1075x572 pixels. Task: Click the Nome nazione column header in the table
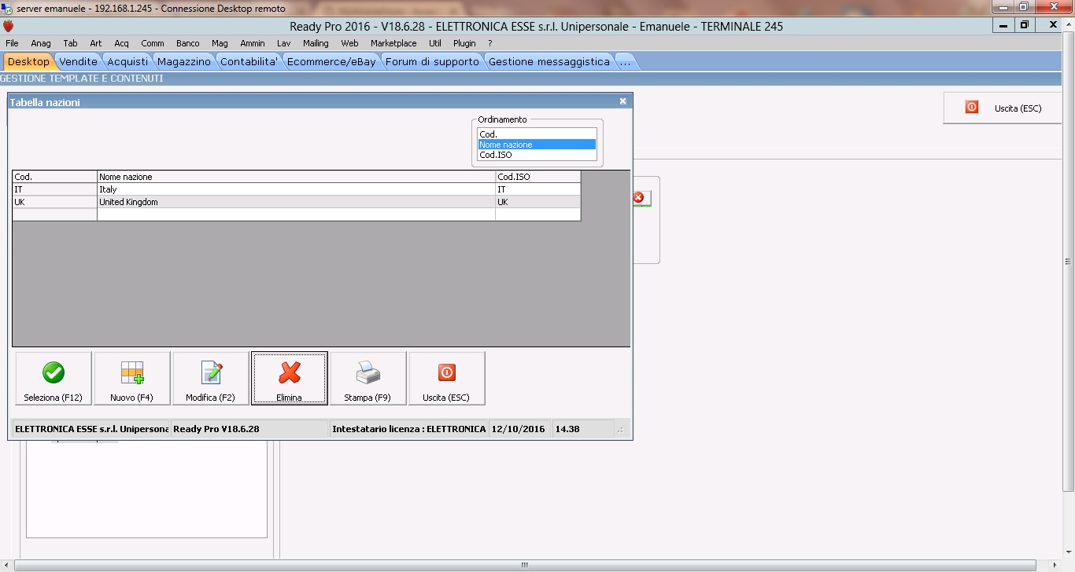pos(296,177)
